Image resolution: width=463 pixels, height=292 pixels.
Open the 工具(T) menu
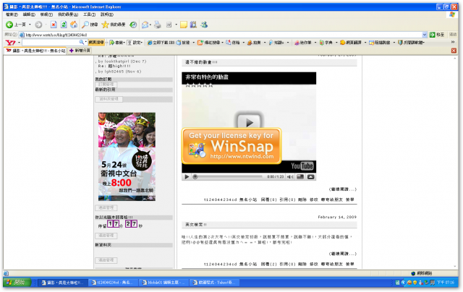click(x=90, y=14)
